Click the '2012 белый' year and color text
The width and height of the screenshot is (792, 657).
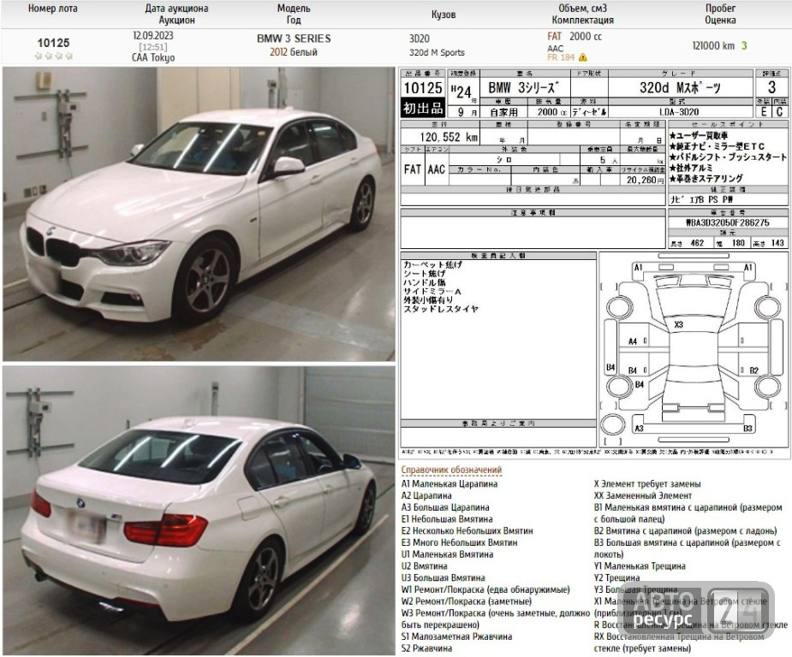click(x=294, y=52)
